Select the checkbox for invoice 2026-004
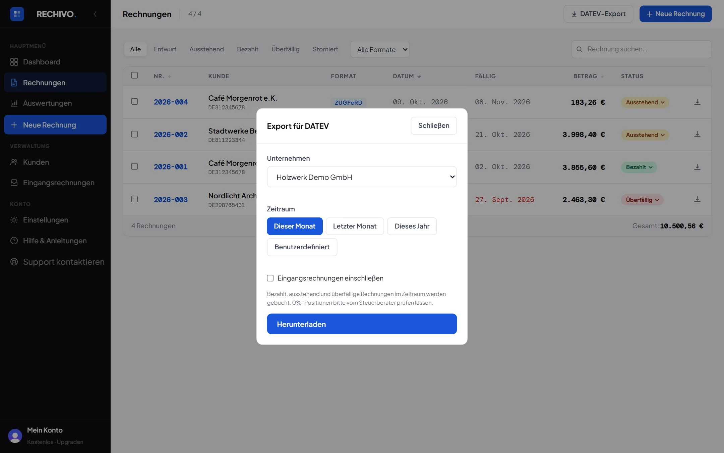 [x=134, y=101]
